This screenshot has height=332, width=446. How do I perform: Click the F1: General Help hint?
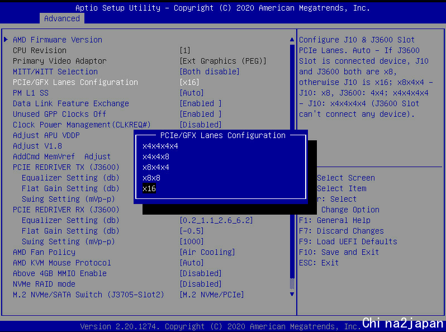[x=335, y=220]
